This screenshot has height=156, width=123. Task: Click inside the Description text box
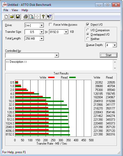pos(59,65)
